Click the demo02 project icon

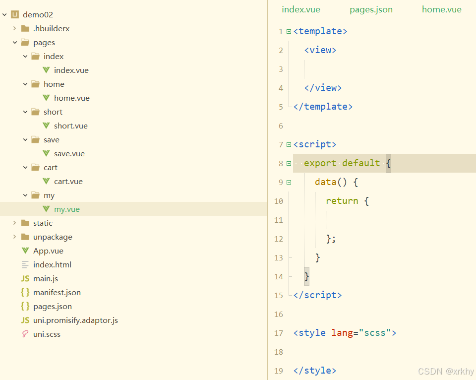(15, 14)
